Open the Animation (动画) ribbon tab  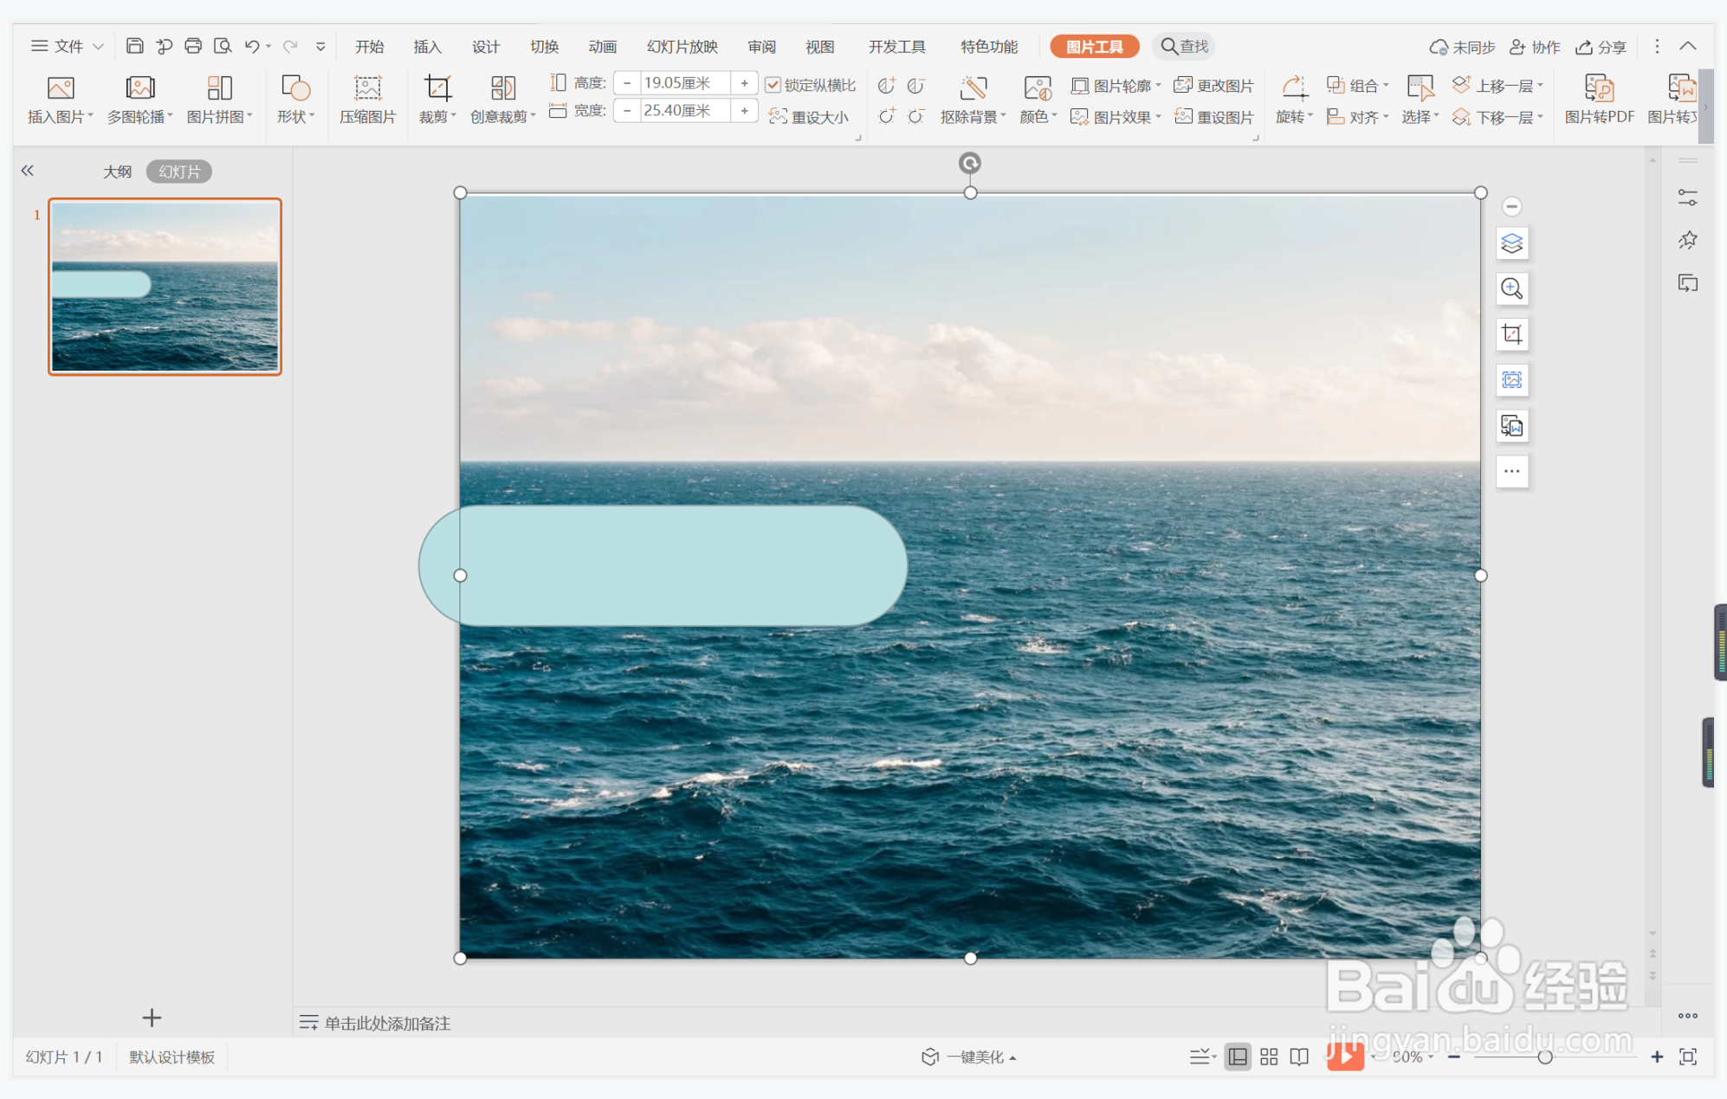point(603,46)
